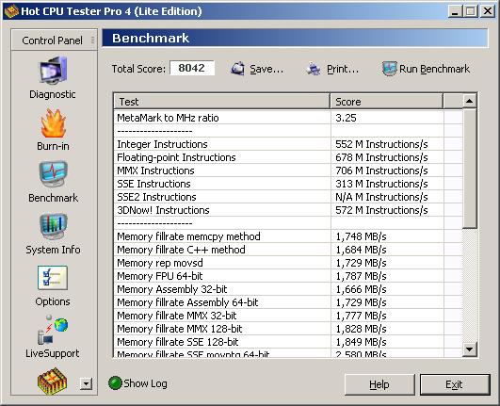Open the Benchmark panel icon
This screenshot has width=500, height=406.
[54, 174]
